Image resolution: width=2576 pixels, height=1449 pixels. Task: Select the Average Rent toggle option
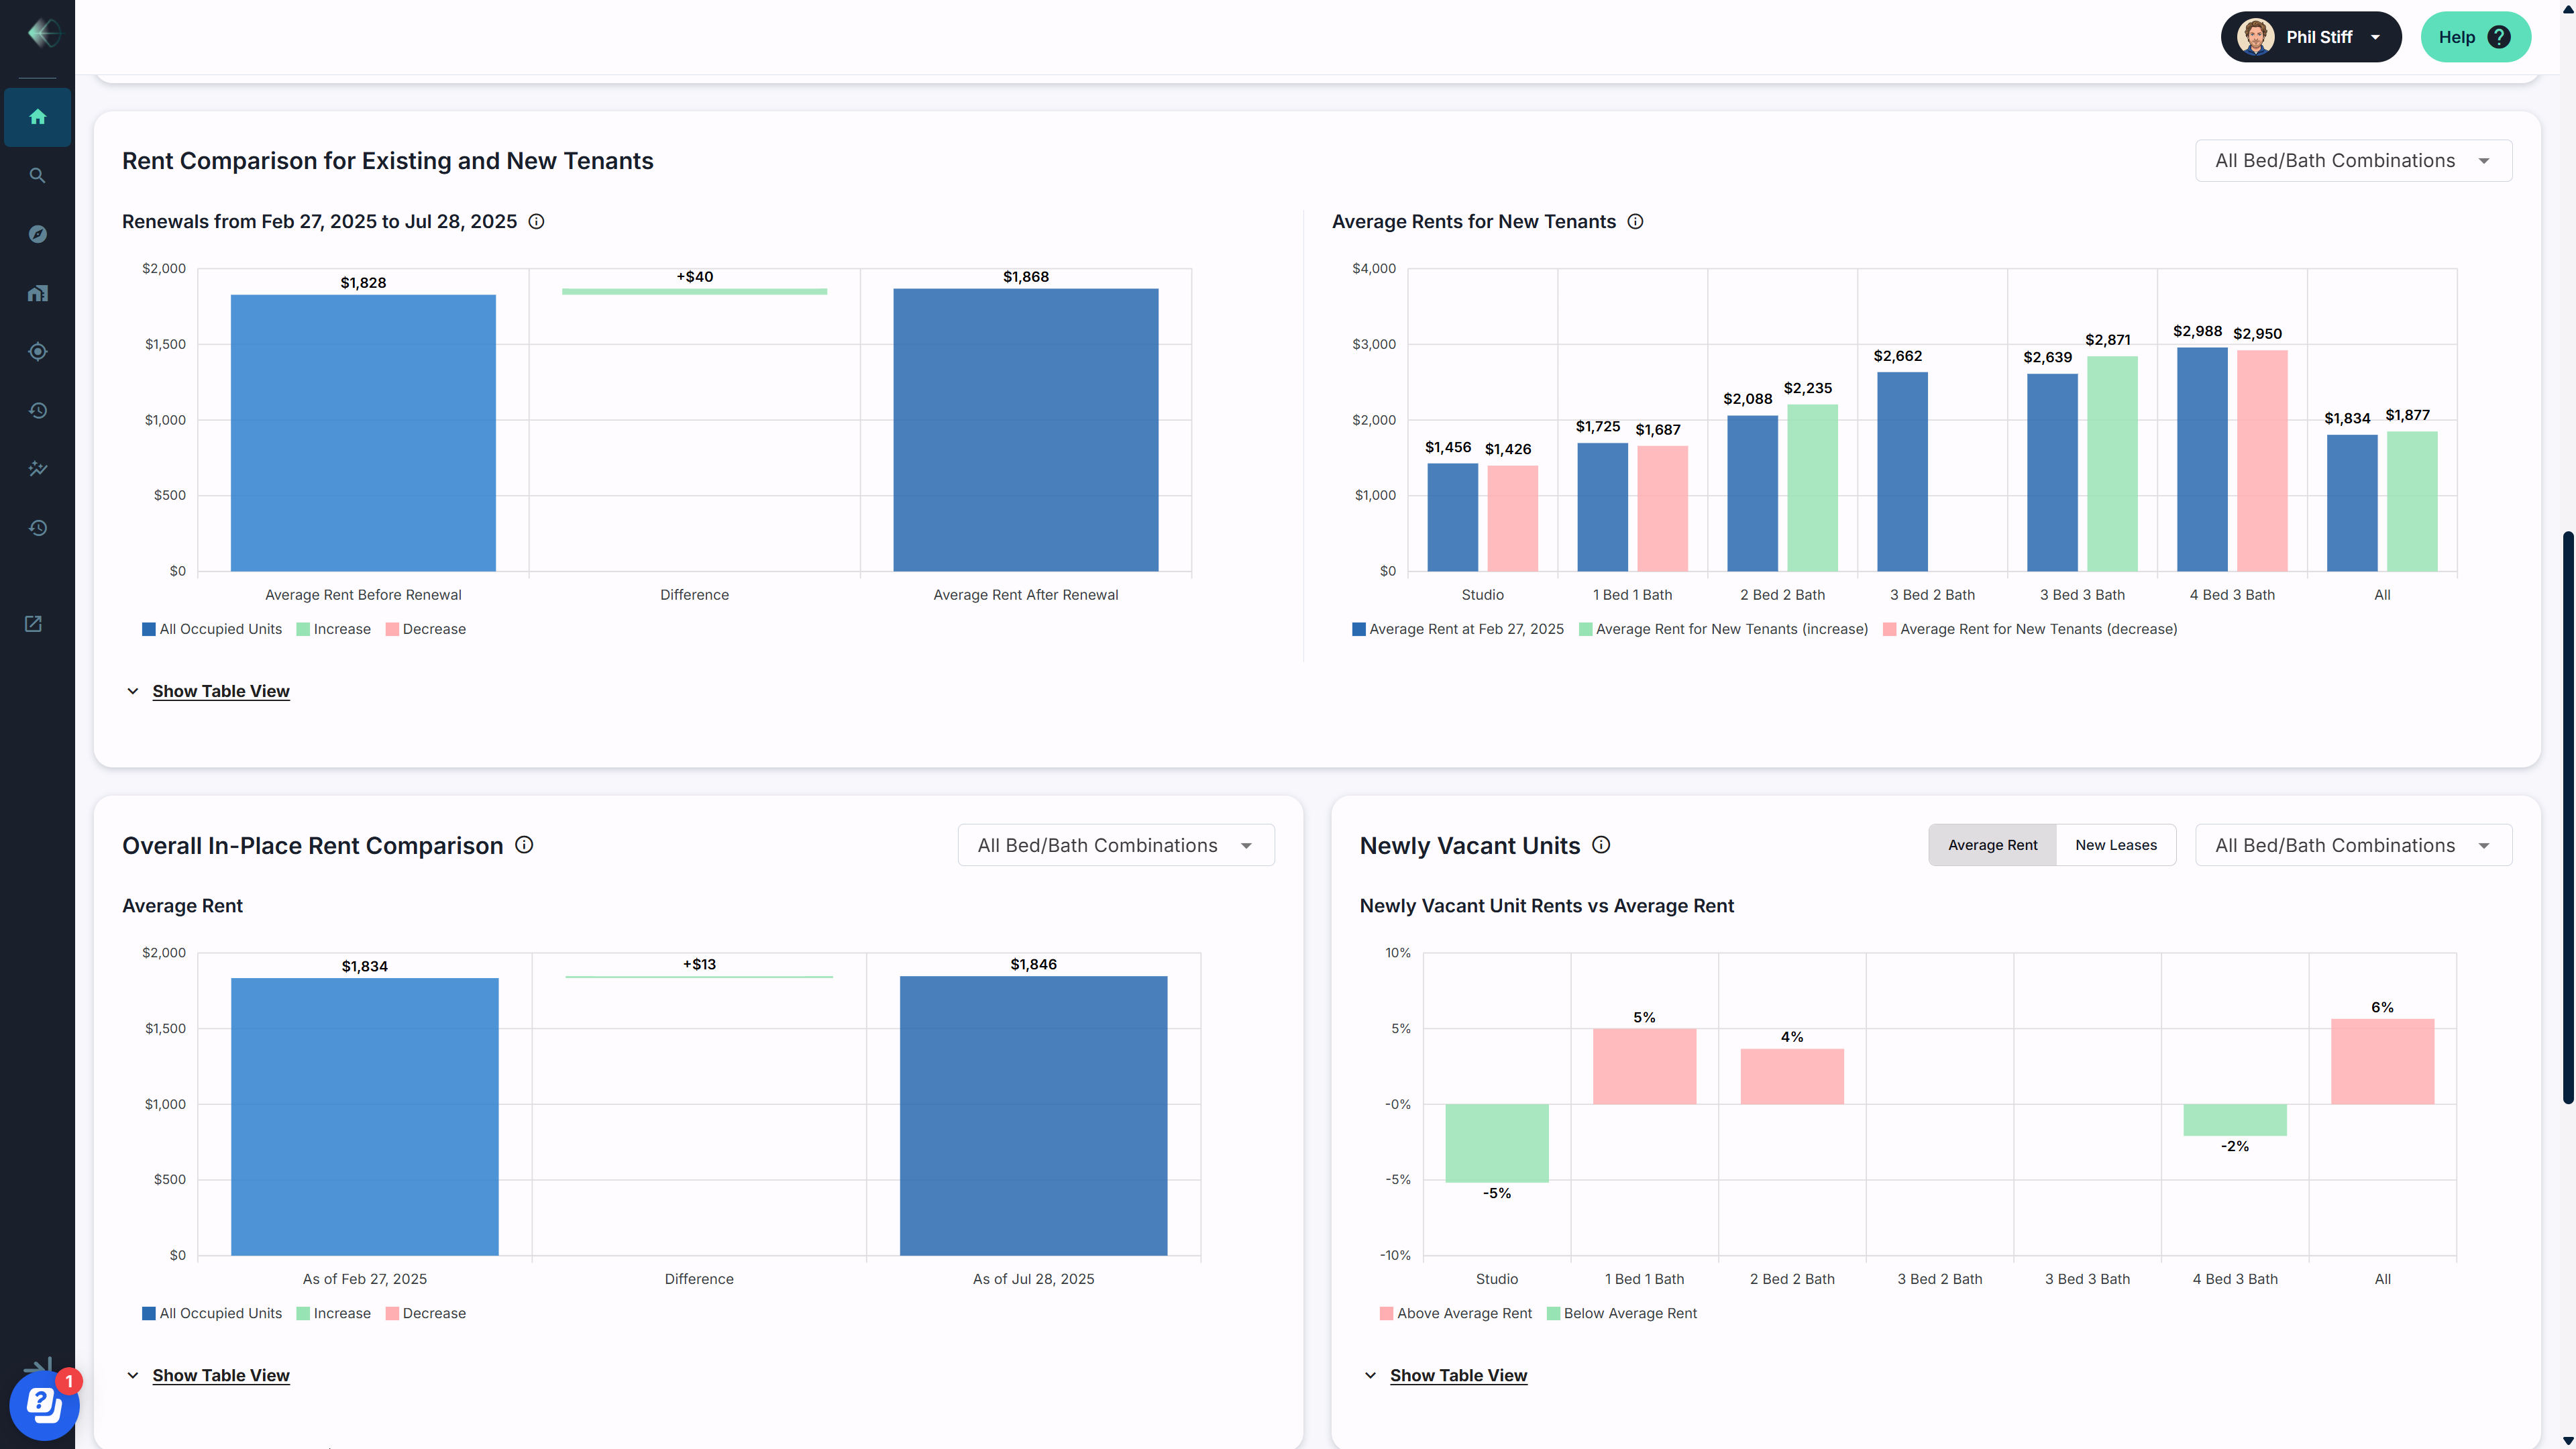1991,845
